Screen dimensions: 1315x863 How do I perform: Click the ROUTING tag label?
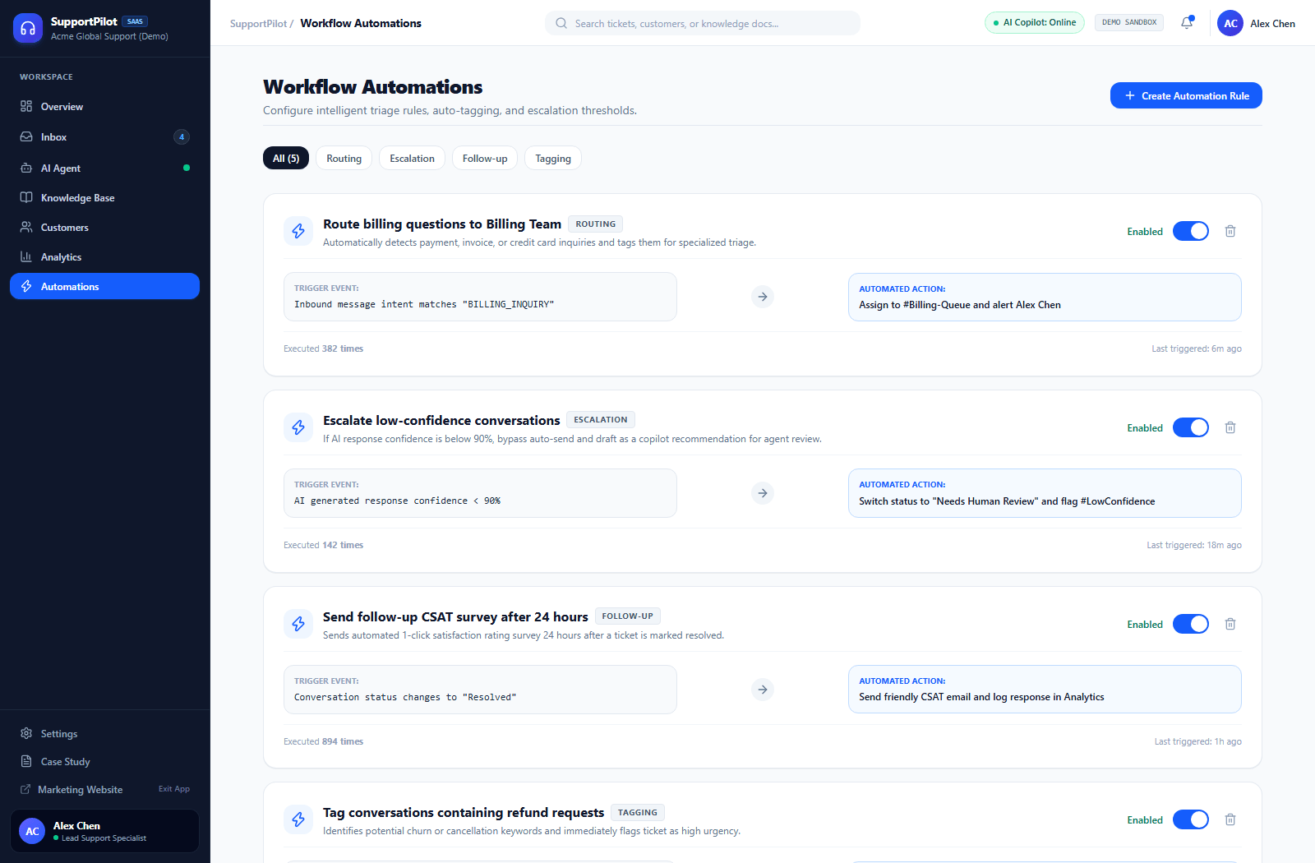[595, 224]
